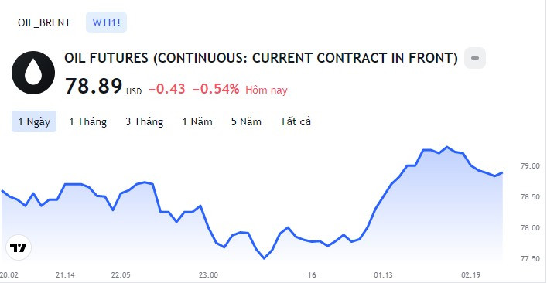Click the chart line's last point
This screenshot has height=283, width=547.
502,172
